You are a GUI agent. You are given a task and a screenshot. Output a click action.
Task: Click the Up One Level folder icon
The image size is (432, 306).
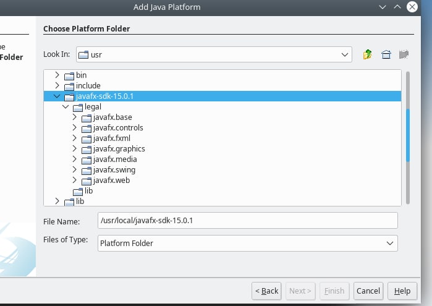(x=368, y=54)
